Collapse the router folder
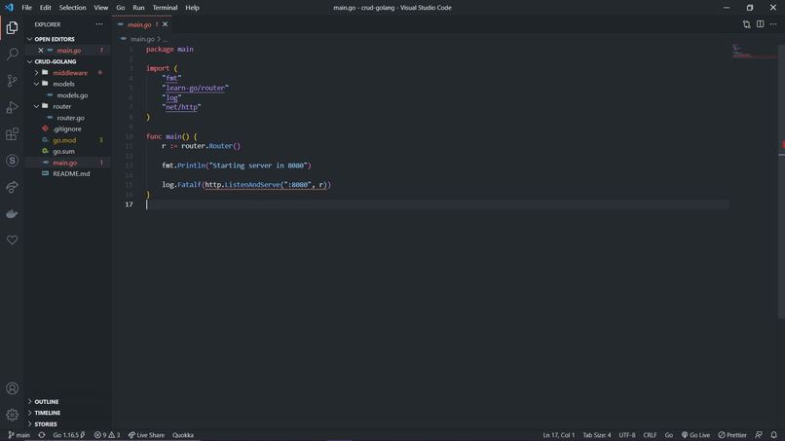The width and height of the screenshot is (785, 441). click(x=37, y=107)
